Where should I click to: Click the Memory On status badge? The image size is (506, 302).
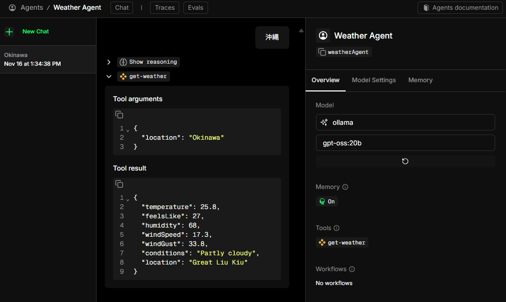[327, 201]
